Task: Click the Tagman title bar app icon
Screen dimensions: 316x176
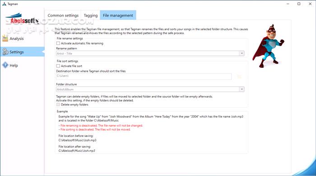Action: (4, 4)
